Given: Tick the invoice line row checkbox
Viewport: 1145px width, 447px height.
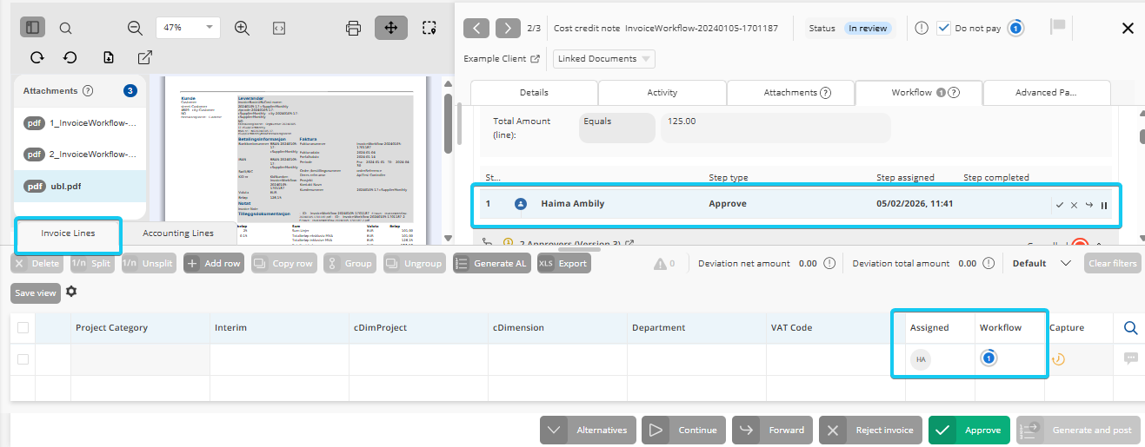Looking at the screenshot, I should tap(23, 359).
